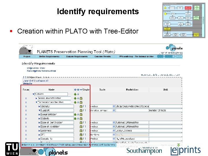The image size is (208, 156).
Task: Open the Scale dropdown for Ubiquity
Action: tap(114, 106)
